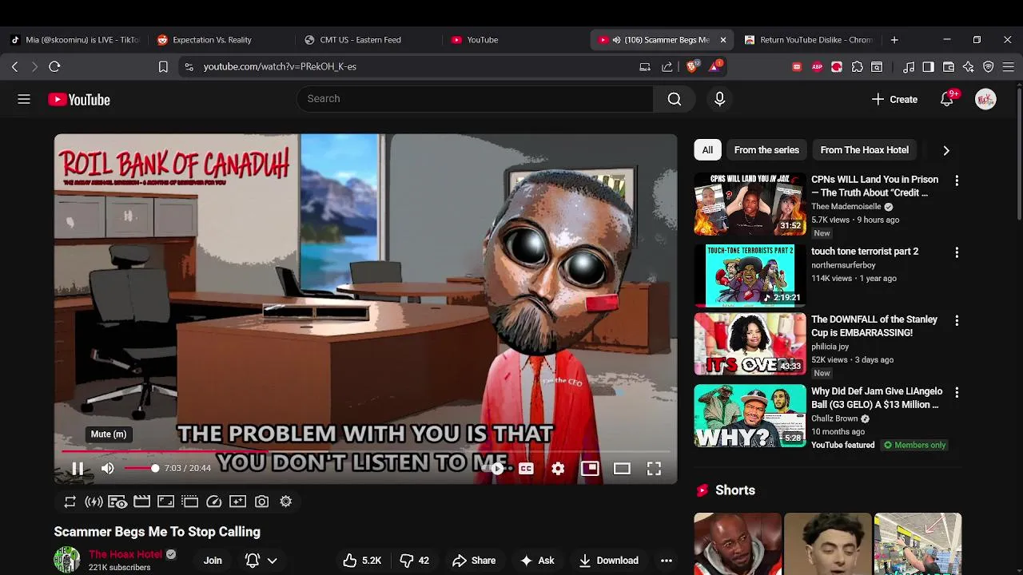Viewport: 1023px width, 575px height.
Task: Toggle closed captions CC
Action: click(x=526, y=469)
